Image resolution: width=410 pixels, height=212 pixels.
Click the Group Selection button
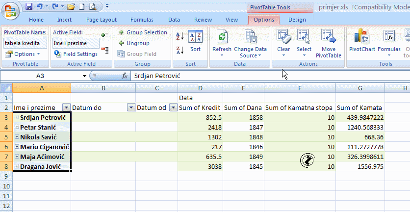click(143, 32)
